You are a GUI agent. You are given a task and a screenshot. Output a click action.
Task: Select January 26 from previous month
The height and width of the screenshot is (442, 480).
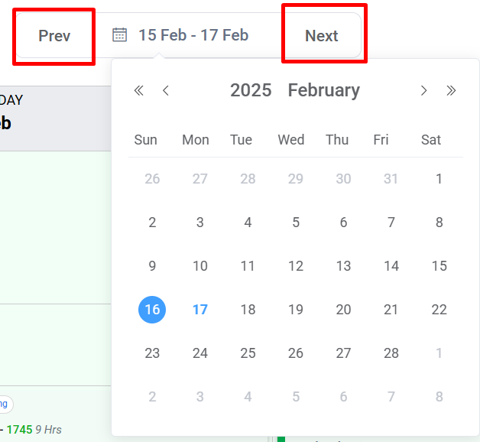coord(152,179)
